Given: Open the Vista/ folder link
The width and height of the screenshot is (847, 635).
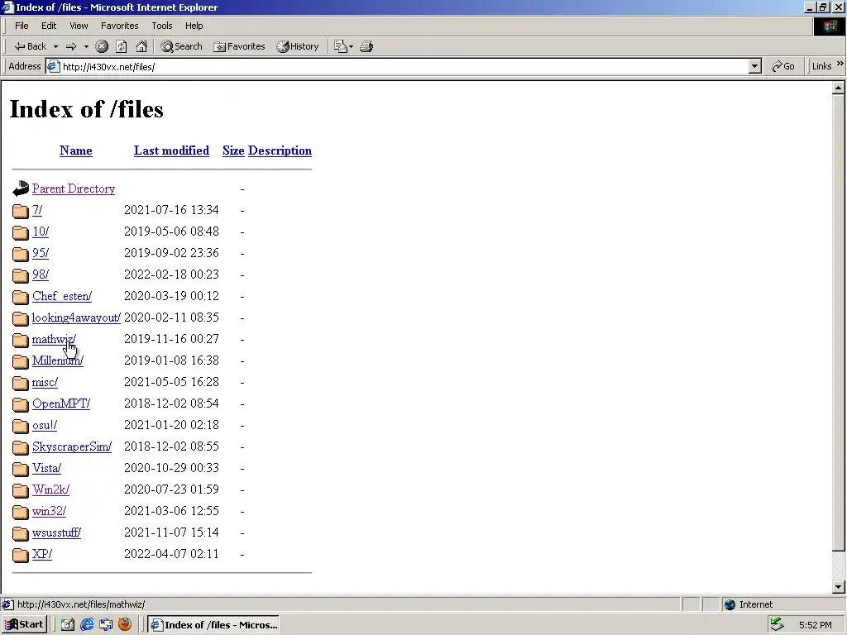Looking at the screenshot, I should [x=46, y=468].
